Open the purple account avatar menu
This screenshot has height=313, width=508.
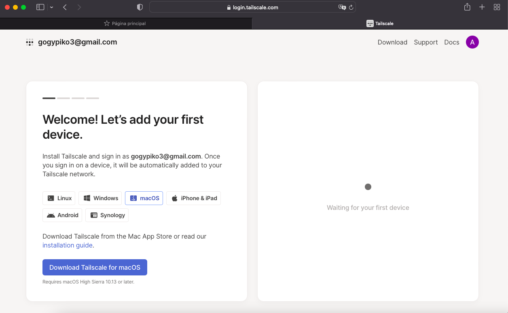click(472, 42)
